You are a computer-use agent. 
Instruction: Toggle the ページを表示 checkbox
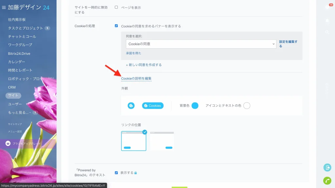click(116, 7)
